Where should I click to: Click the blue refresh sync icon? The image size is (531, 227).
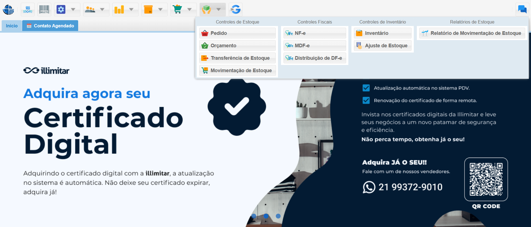[x=236, y=10]
